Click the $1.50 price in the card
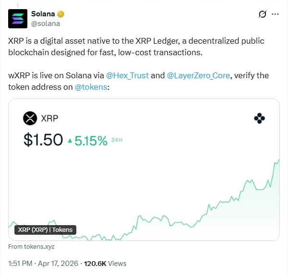Image resolution: width=288 pixels, height=277 pixels. 43,140
